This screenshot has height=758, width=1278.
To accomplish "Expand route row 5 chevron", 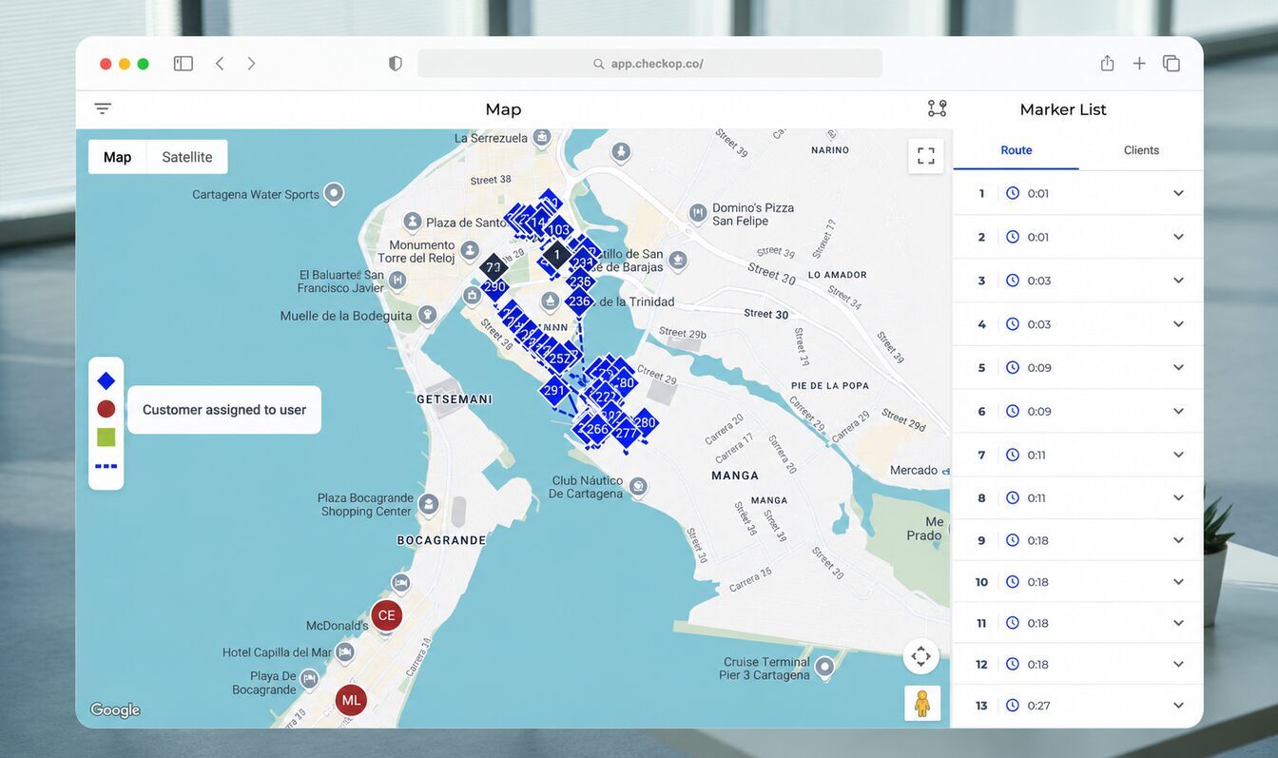I will 1178,367.
